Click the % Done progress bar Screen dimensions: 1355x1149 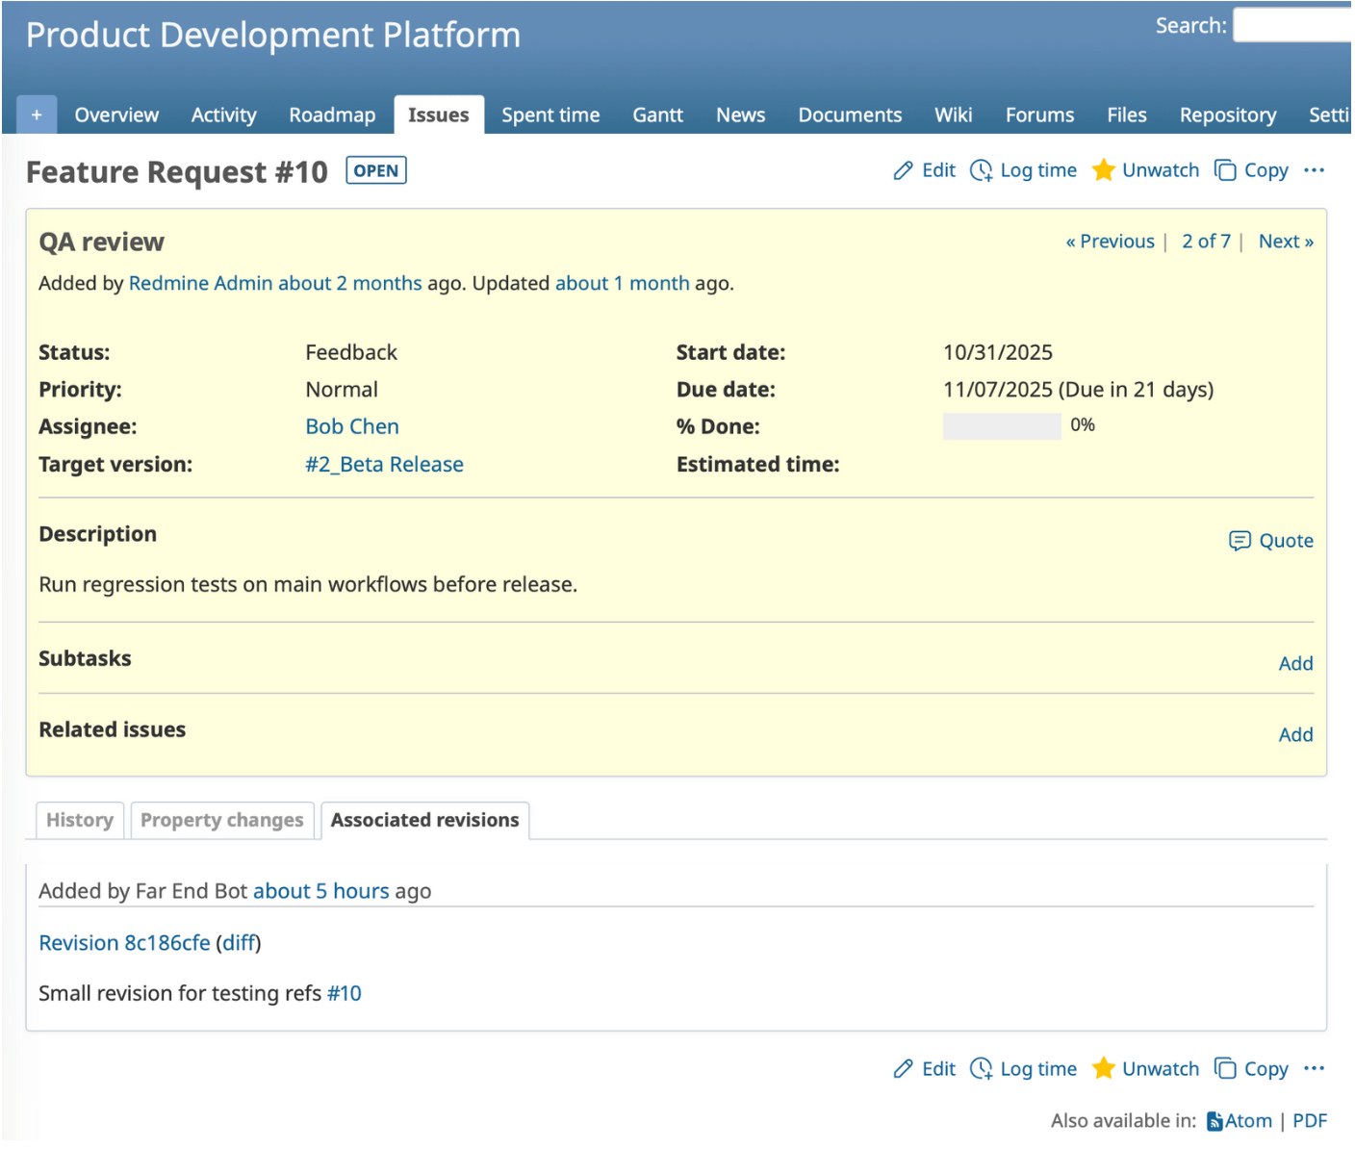(x=1002, y=425)
